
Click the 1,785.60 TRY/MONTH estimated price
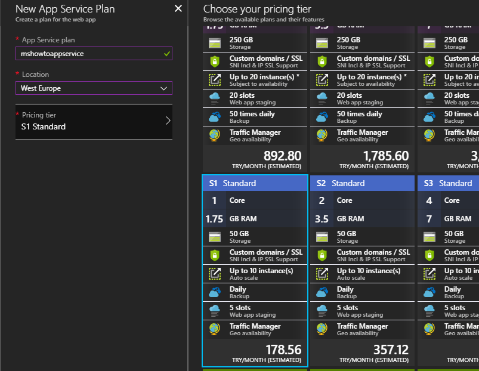374,160
